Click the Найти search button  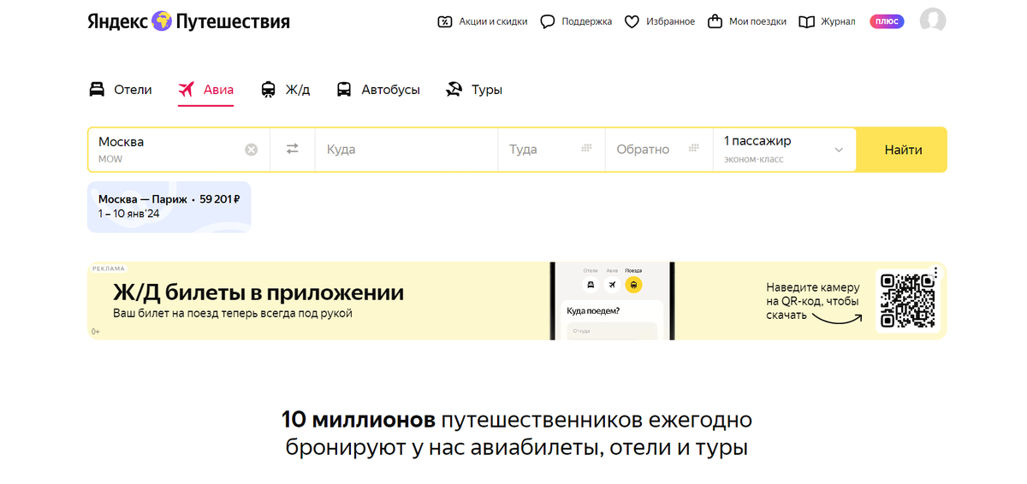903,150
